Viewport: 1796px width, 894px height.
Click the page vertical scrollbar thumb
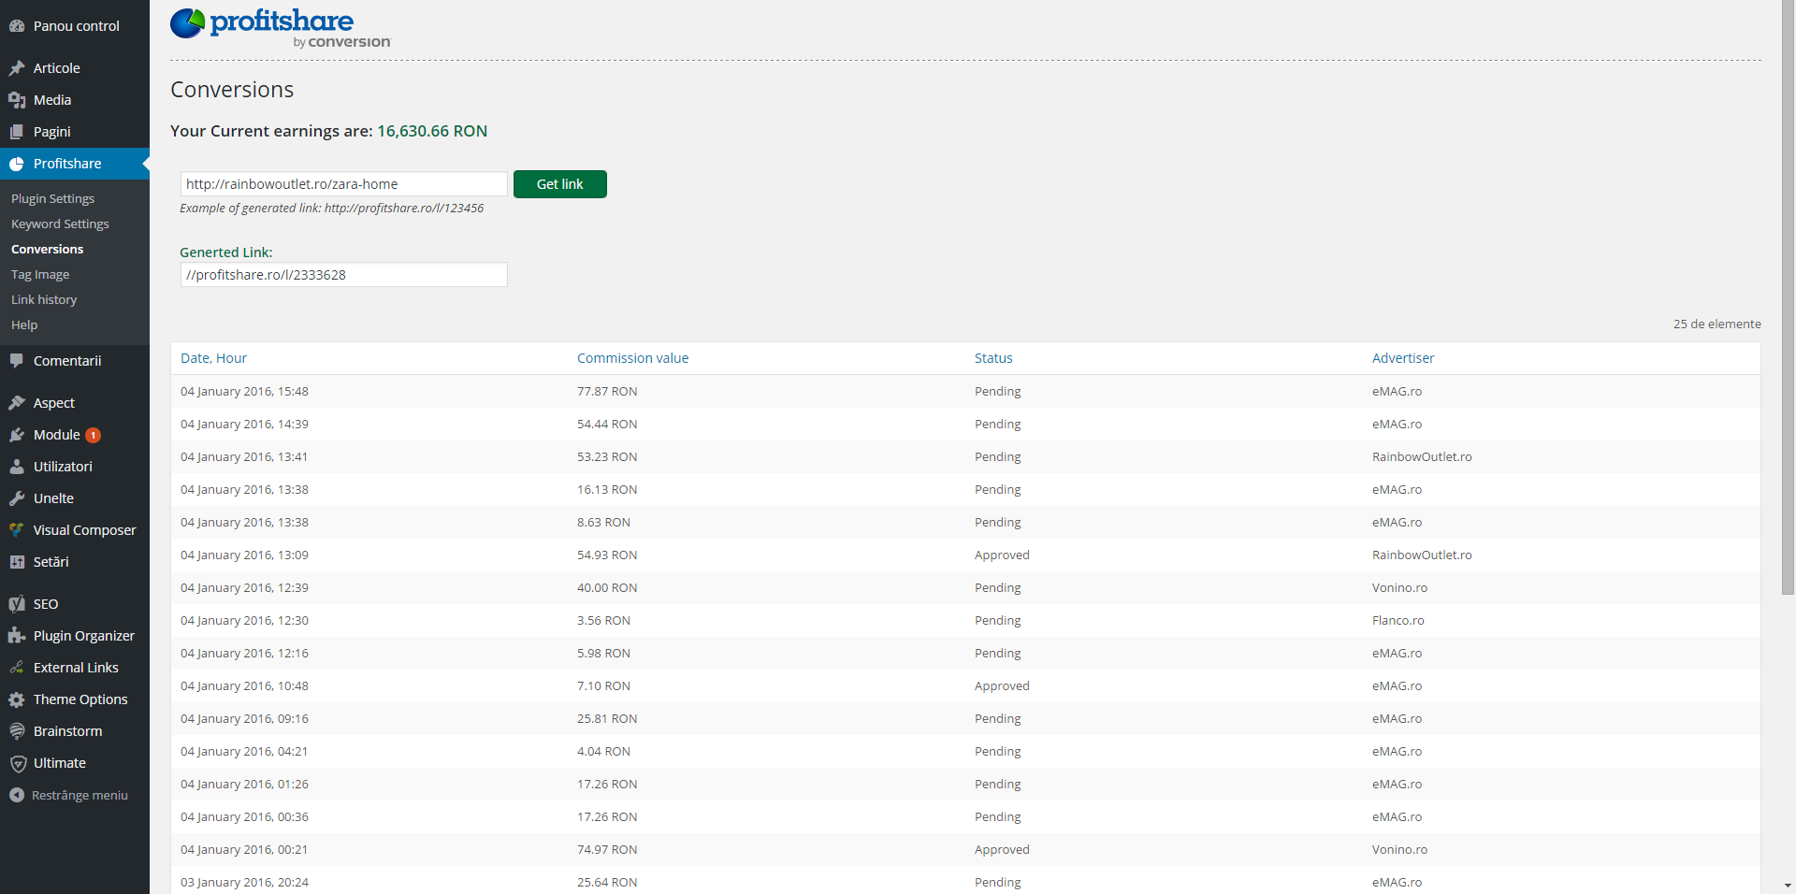click(1788, 297)
